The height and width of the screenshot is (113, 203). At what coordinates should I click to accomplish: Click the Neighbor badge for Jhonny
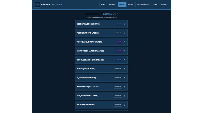click(118, 105)
